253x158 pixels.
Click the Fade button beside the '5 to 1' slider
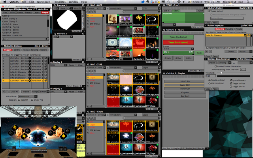199,53
